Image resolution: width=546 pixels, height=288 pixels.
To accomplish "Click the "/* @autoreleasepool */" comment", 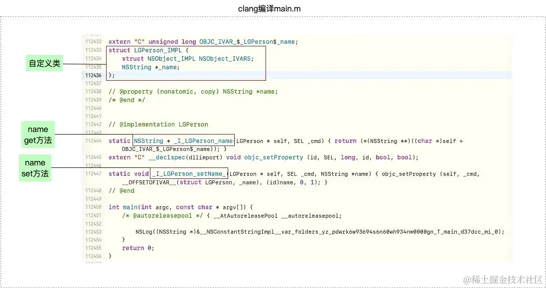I will point(162,216).
